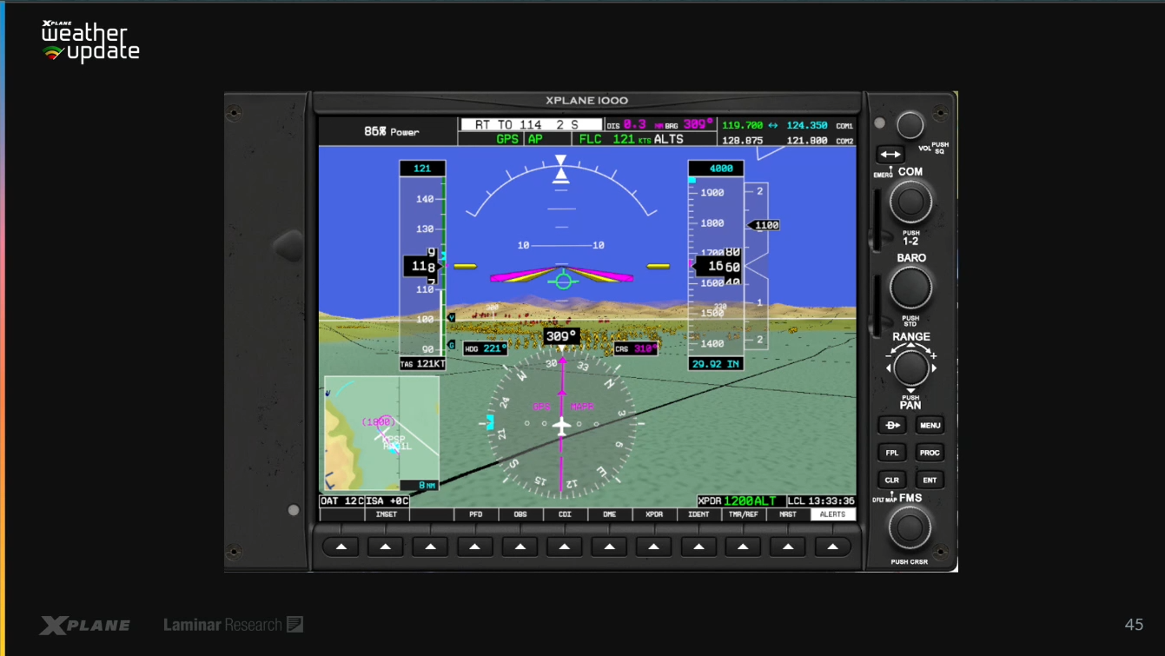
Task: Click the softkey arrow under INSET
Action: tap(386, 547)
